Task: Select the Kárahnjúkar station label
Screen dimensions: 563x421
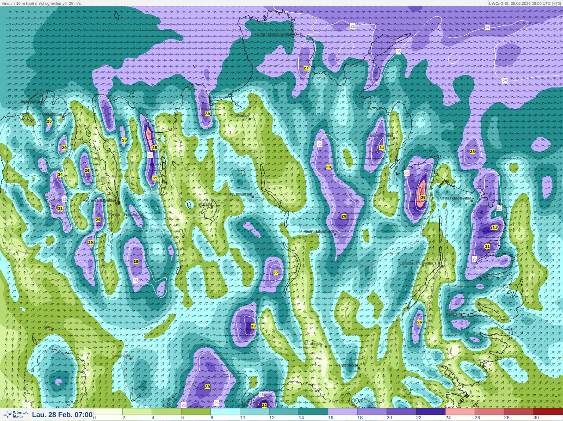Action: (314, 344)
